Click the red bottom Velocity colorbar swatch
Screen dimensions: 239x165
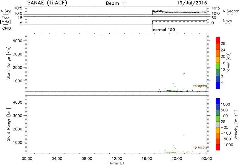[218, 147]
